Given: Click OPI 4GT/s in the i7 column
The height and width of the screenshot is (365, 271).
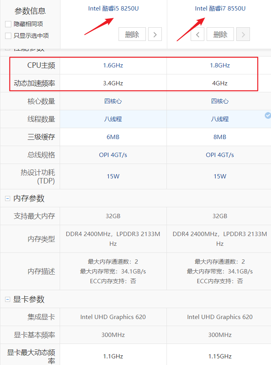Looking at the screenshot, I should [x=220, y=155].
